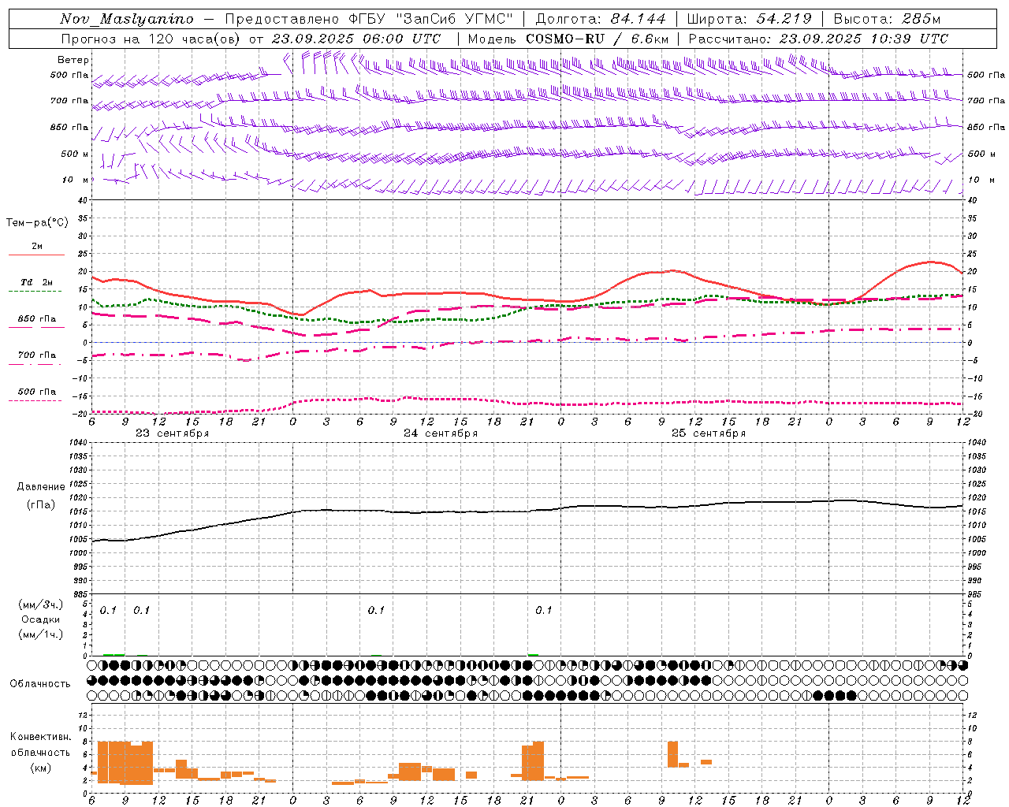Click Рассчитано: 23.09.2025 10:39 UTC text
Viewport: 1009px width, 807px height.
tap(818, 39)
